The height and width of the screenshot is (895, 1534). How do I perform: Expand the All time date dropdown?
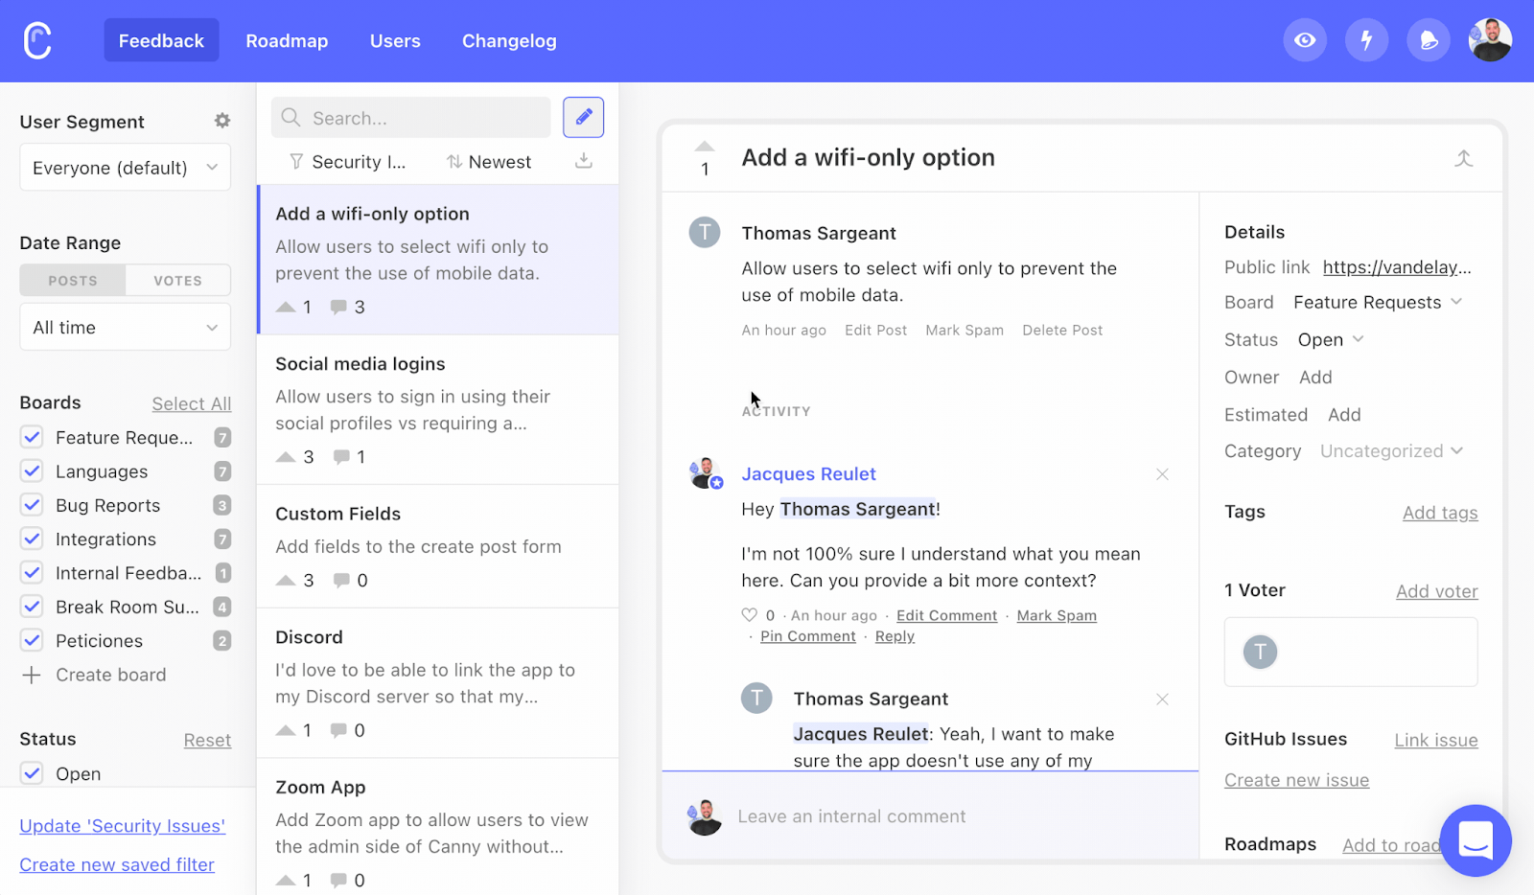(125, 328)
